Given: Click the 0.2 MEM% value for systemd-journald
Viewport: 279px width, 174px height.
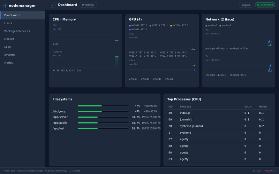Looking at the screenshot, I should point(261,126).
